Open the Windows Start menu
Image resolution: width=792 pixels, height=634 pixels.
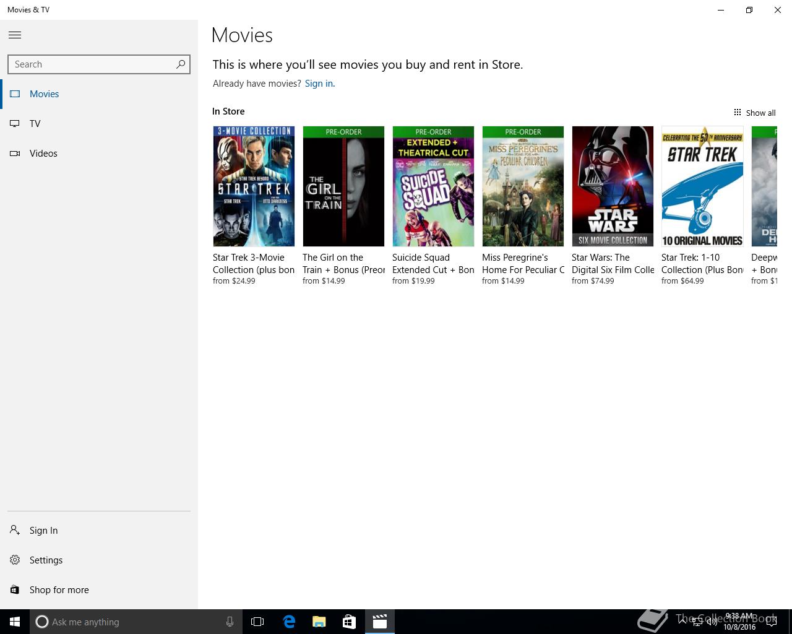pos(15,622)
